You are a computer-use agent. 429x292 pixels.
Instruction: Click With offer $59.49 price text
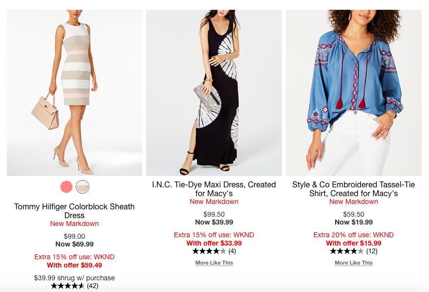pos(74,265)
